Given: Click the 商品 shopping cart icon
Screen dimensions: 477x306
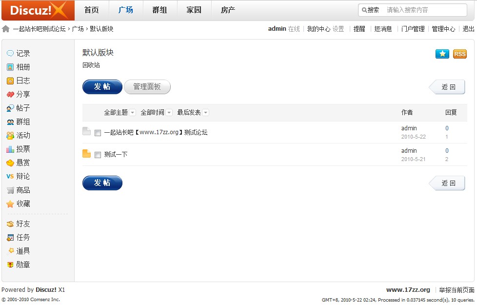Looking at the screenshot, I should tap(10, 190).
